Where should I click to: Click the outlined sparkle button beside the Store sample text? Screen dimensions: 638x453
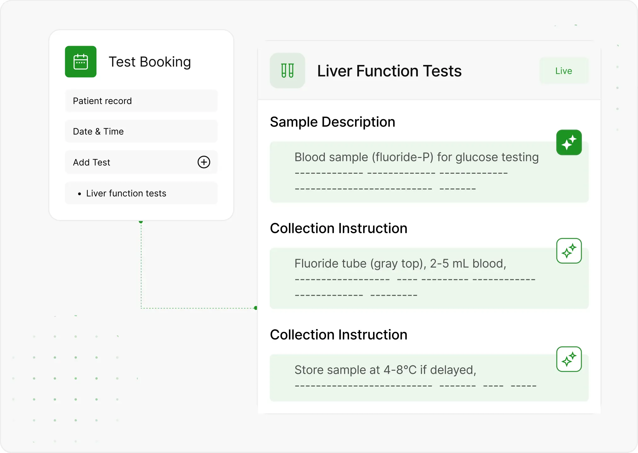click(x=569, y=359)
